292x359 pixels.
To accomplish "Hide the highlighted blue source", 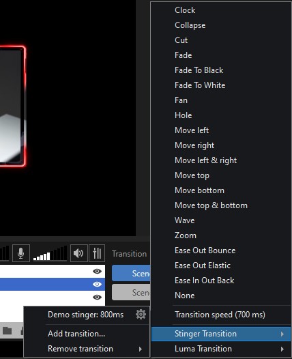I will [x=97, y=284].
